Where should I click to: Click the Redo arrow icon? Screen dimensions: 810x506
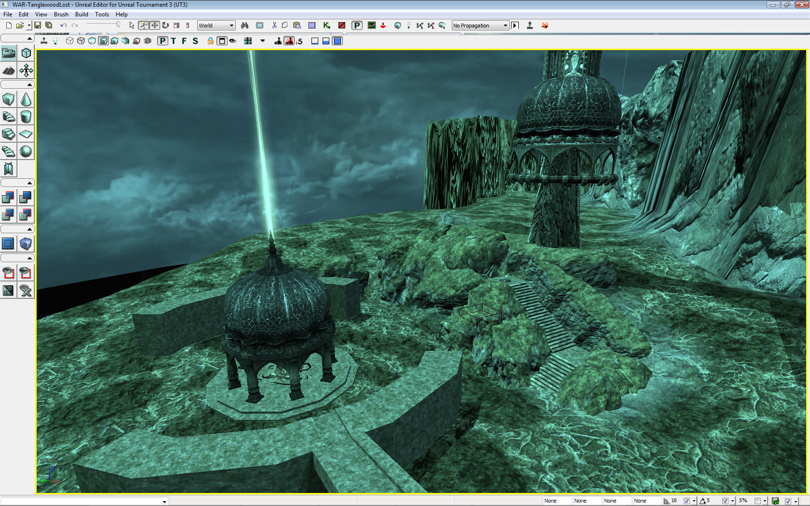pyautogui.click(x=75, y=26)
